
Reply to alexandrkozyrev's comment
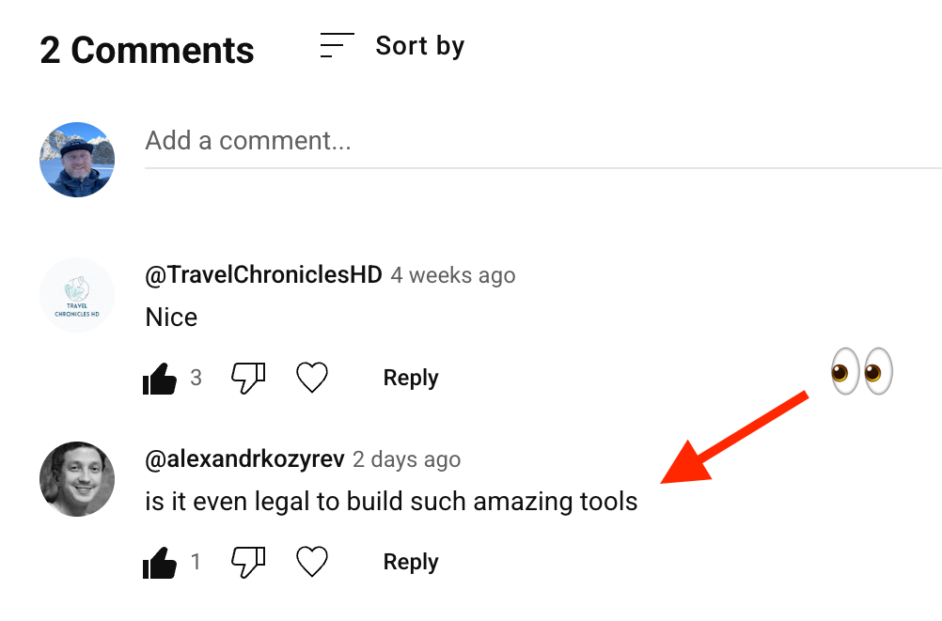click(x=411, y=563)
